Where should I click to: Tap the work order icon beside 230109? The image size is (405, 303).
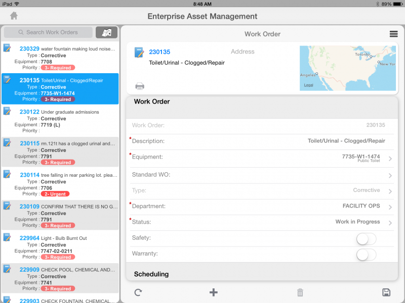pos(7,206)
